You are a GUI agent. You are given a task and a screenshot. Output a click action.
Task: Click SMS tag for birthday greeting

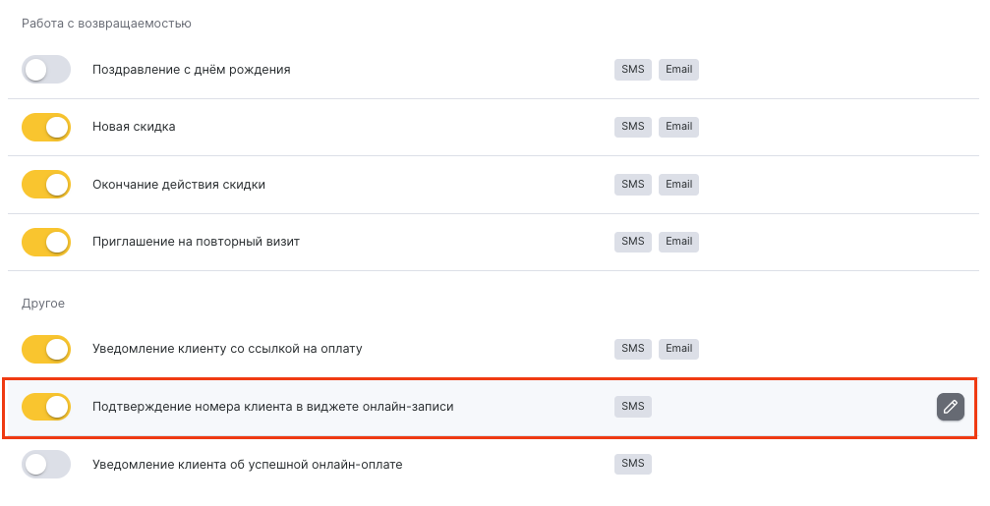pyautogui.click(x=632, y=70)
